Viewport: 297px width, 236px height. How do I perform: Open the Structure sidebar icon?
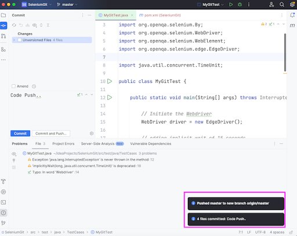tap(3, 49)
